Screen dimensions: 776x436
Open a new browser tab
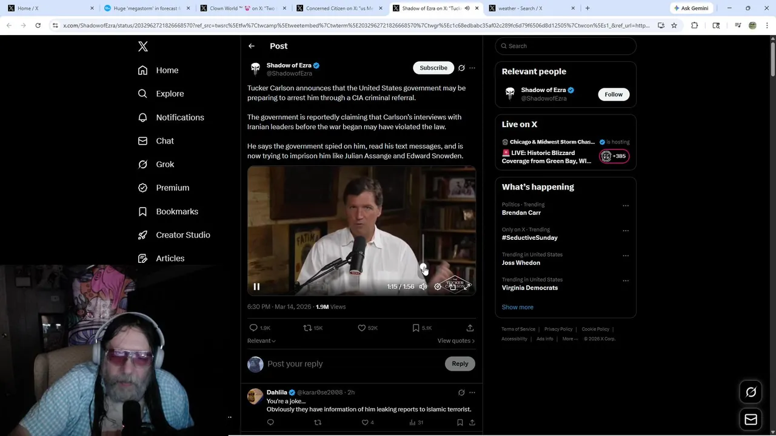point(587,8)
